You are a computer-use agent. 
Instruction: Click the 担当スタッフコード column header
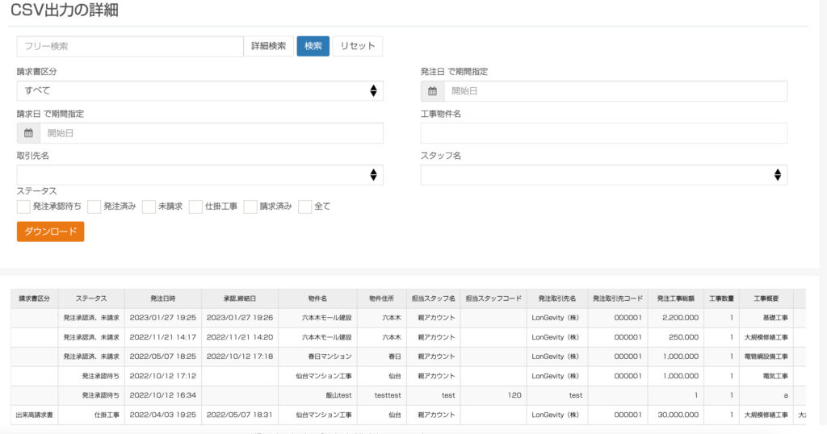pyautogui.click(x=493, y=298)
